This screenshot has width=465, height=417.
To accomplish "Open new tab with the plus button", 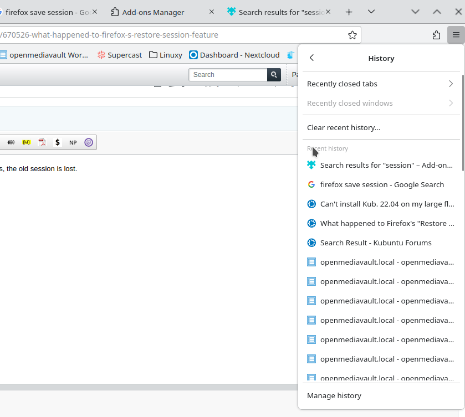I will pos(349,12).
